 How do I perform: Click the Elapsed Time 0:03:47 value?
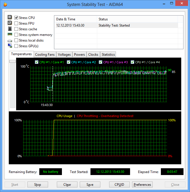click(x=172, y=172)
